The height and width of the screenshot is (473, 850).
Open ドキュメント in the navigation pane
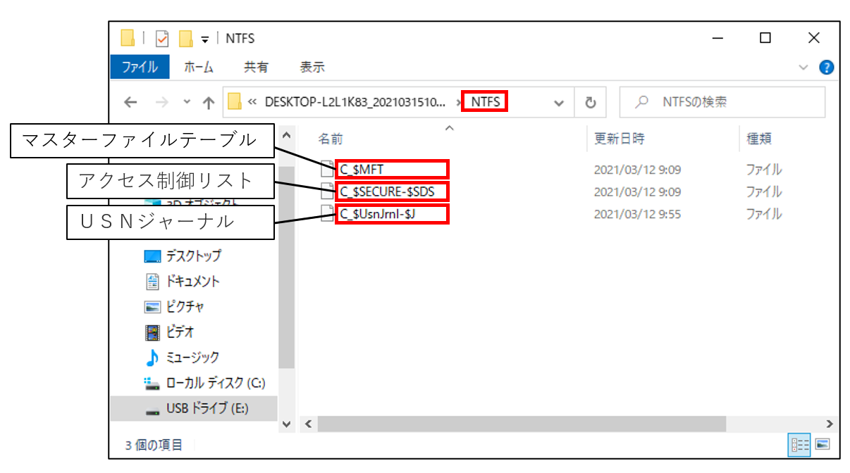tap(182, 282)
